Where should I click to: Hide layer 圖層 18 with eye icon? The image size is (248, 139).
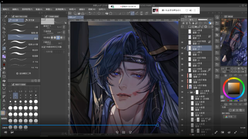(182, 65)
